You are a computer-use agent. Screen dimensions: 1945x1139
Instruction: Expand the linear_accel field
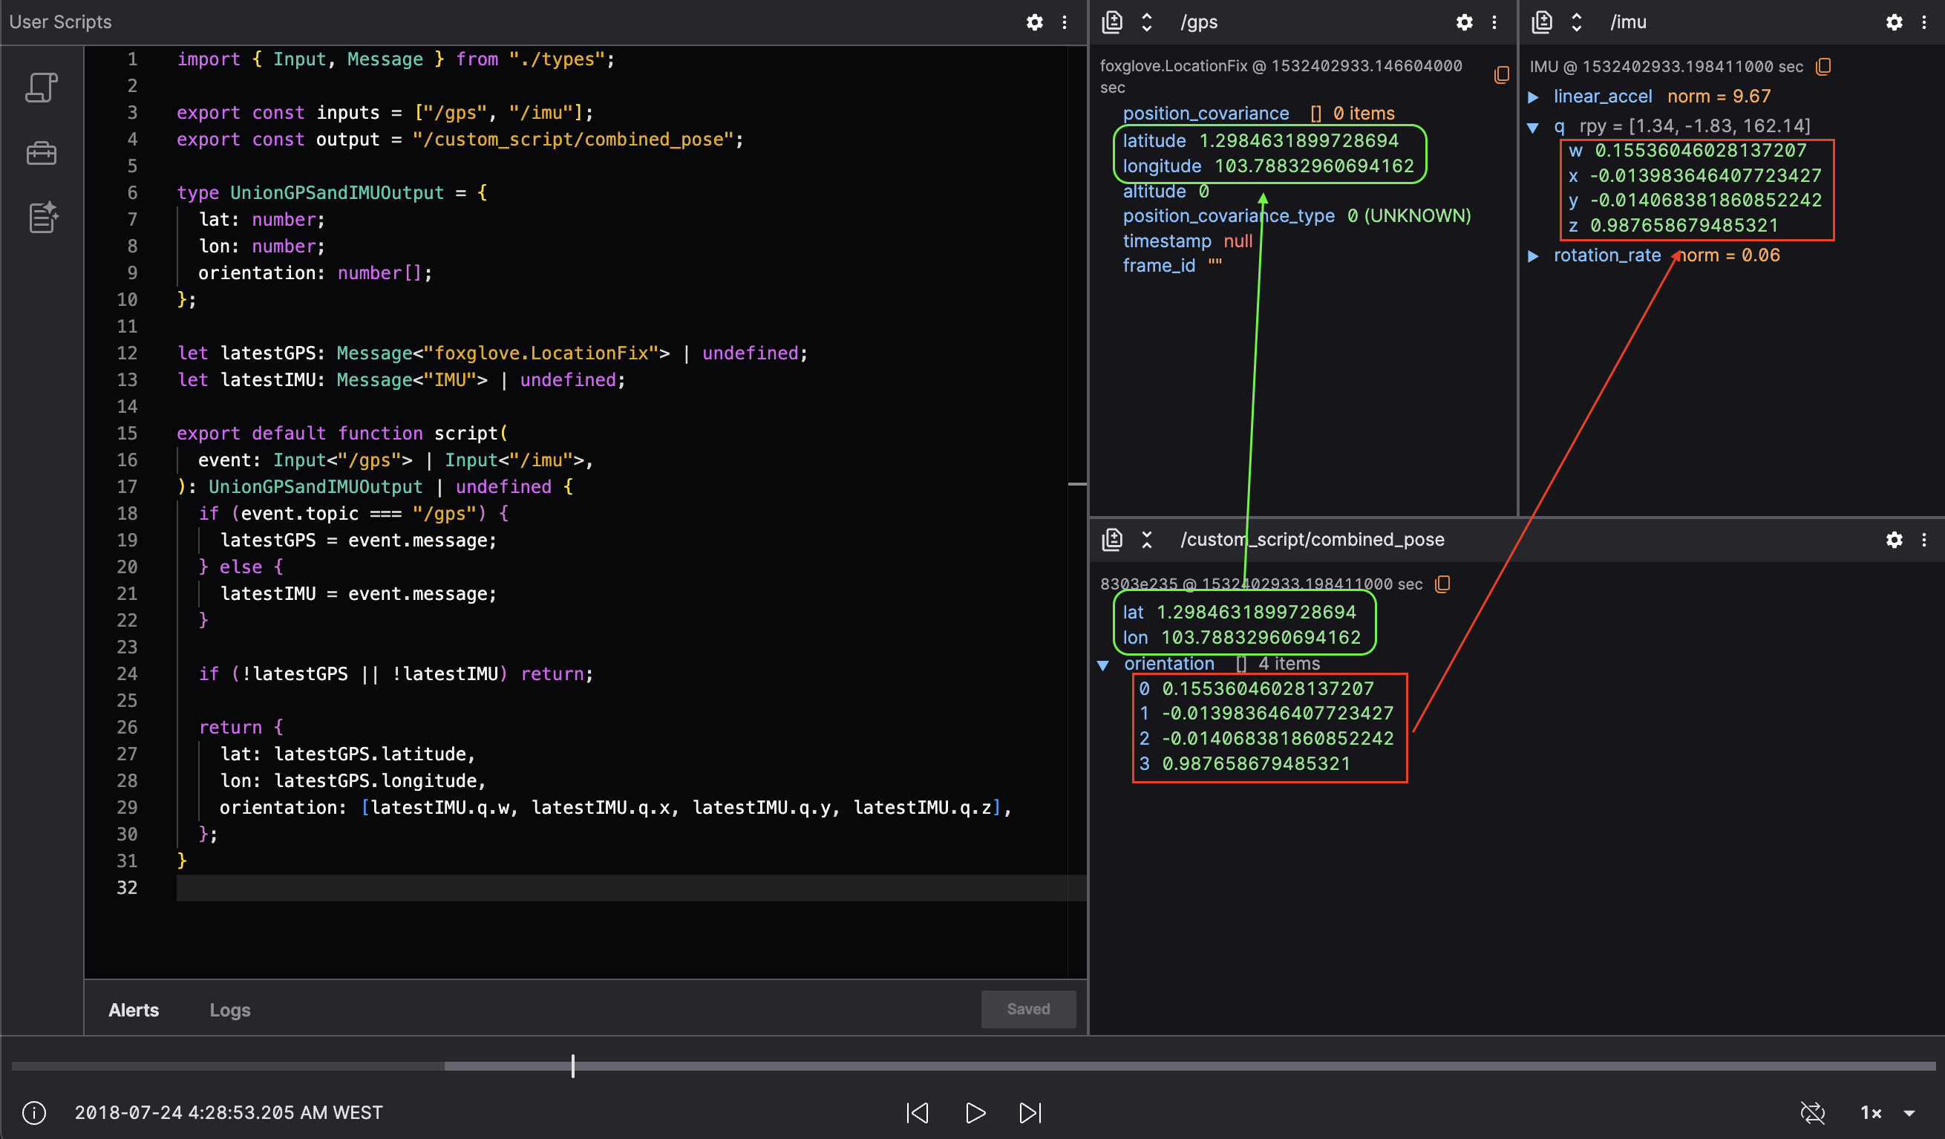(x=1534, y=97)
